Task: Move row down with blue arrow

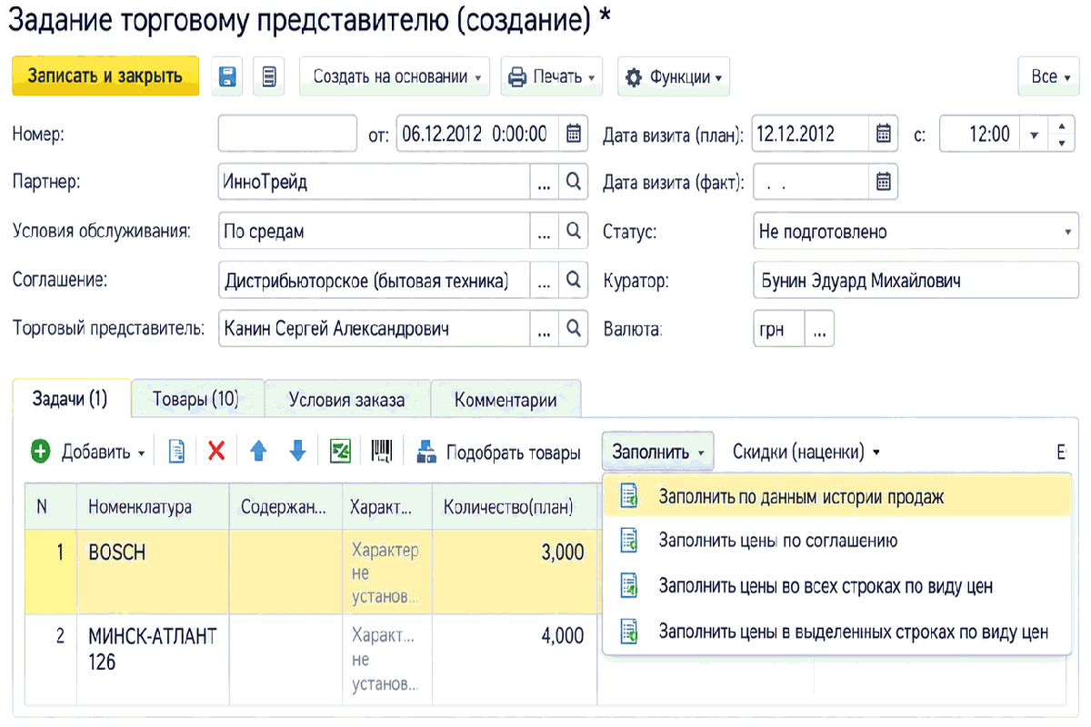Action: click(297, 451)
